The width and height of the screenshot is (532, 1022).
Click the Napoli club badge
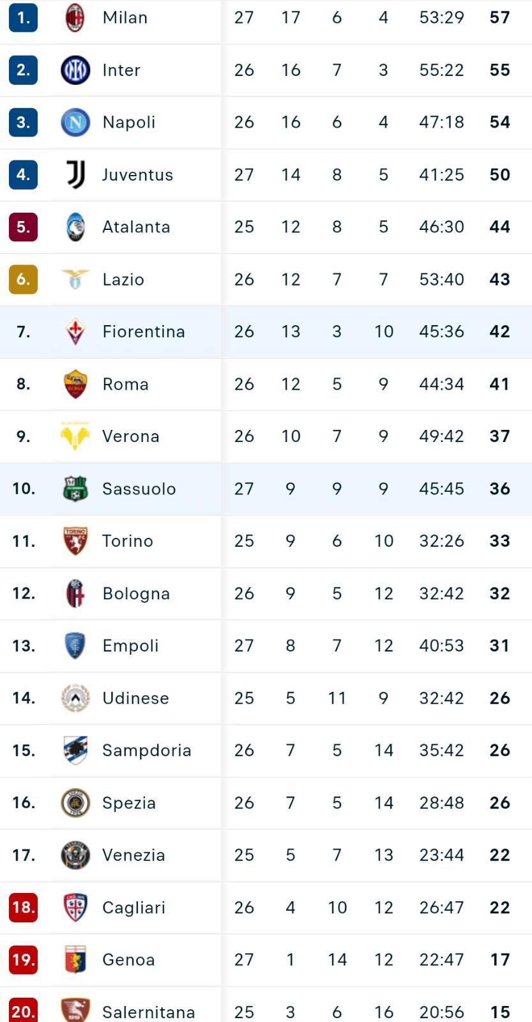click(75, 122)
